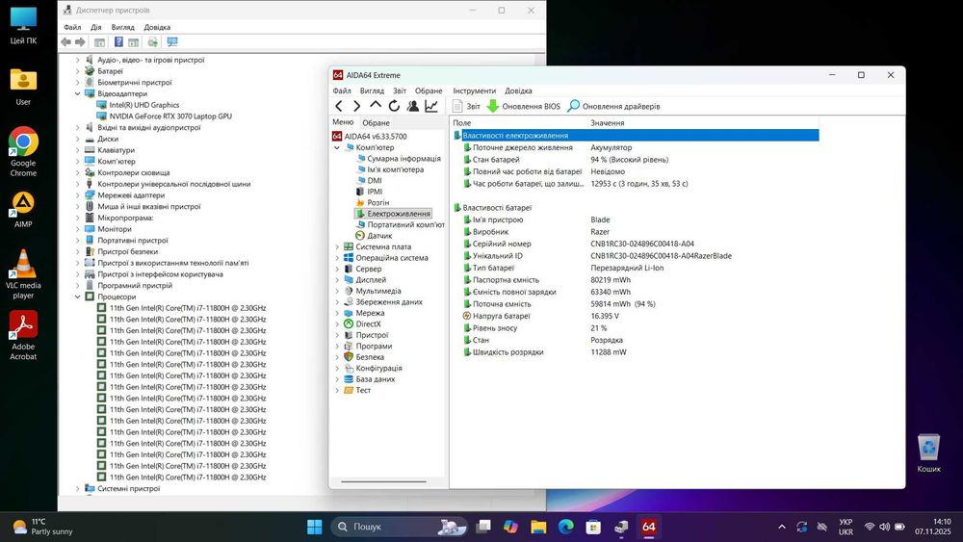Expand the Тест node

tap(336, 391)
